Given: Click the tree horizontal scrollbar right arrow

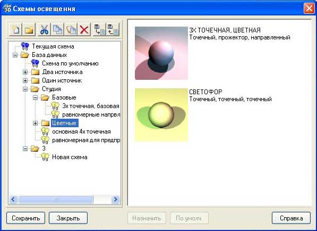Looking at the screenshot, I should (x=115, y=200).
